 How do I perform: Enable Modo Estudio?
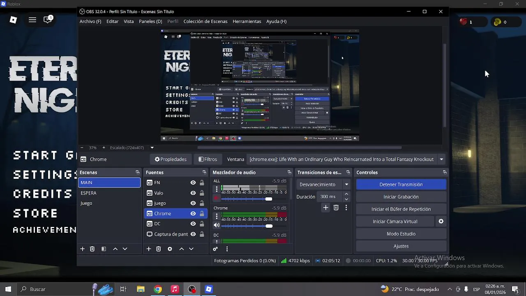(401, 234)
